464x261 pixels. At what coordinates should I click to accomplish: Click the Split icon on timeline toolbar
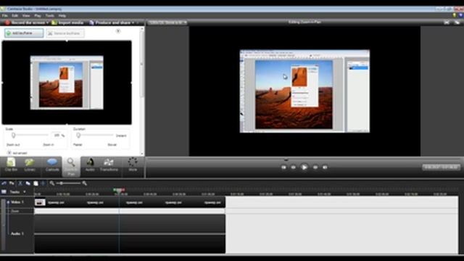[43, 183]
